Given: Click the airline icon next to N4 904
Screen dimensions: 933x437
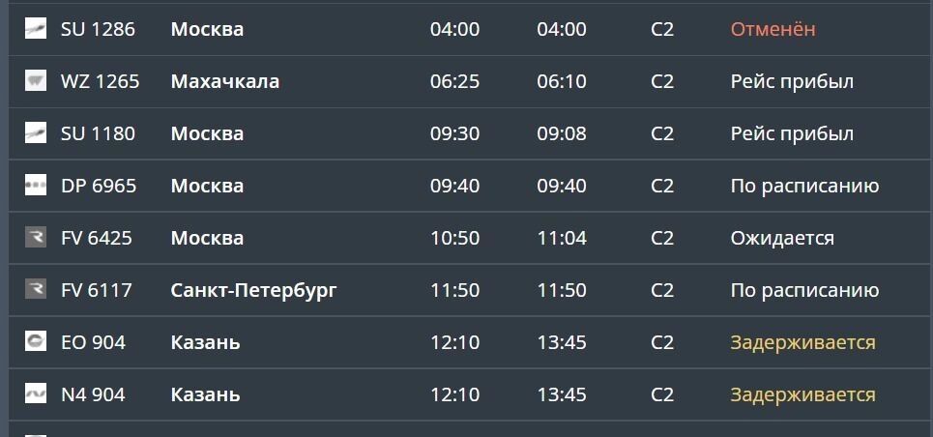Looking at the screenshot, I should click(36, 394).
